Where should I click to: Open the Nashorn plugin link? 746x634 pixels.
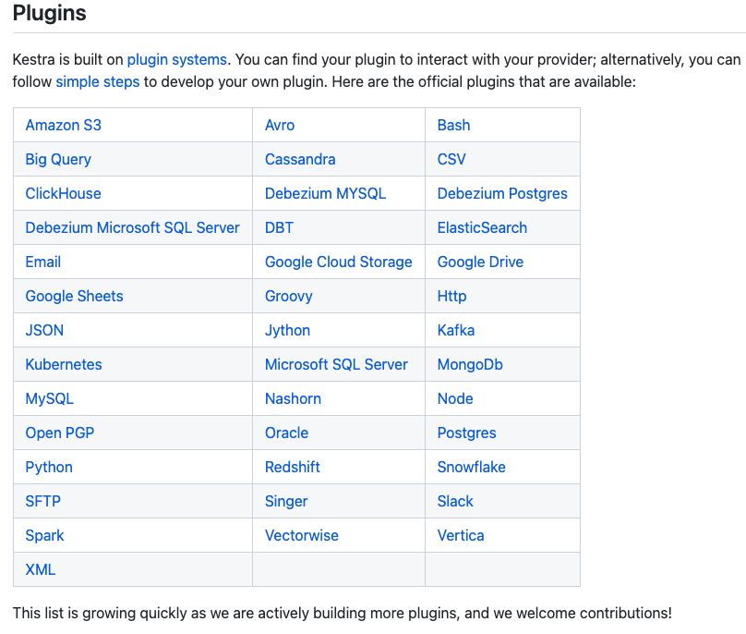pos(293,399)
